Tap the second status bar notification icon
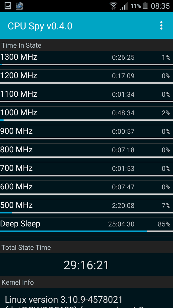 pos(19,6)
